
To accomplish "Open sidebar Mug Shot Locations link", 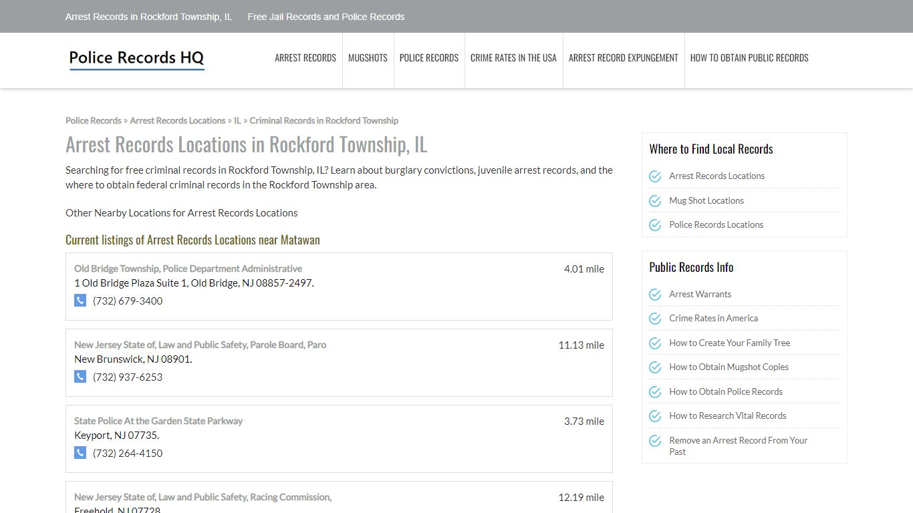I will point(706,200).
